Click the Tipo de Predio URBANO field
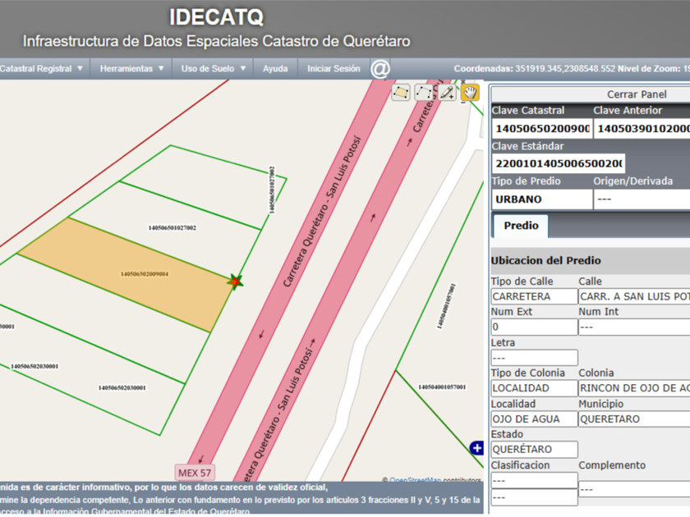This screenshot has height=517, width=690. coord(541,199)
